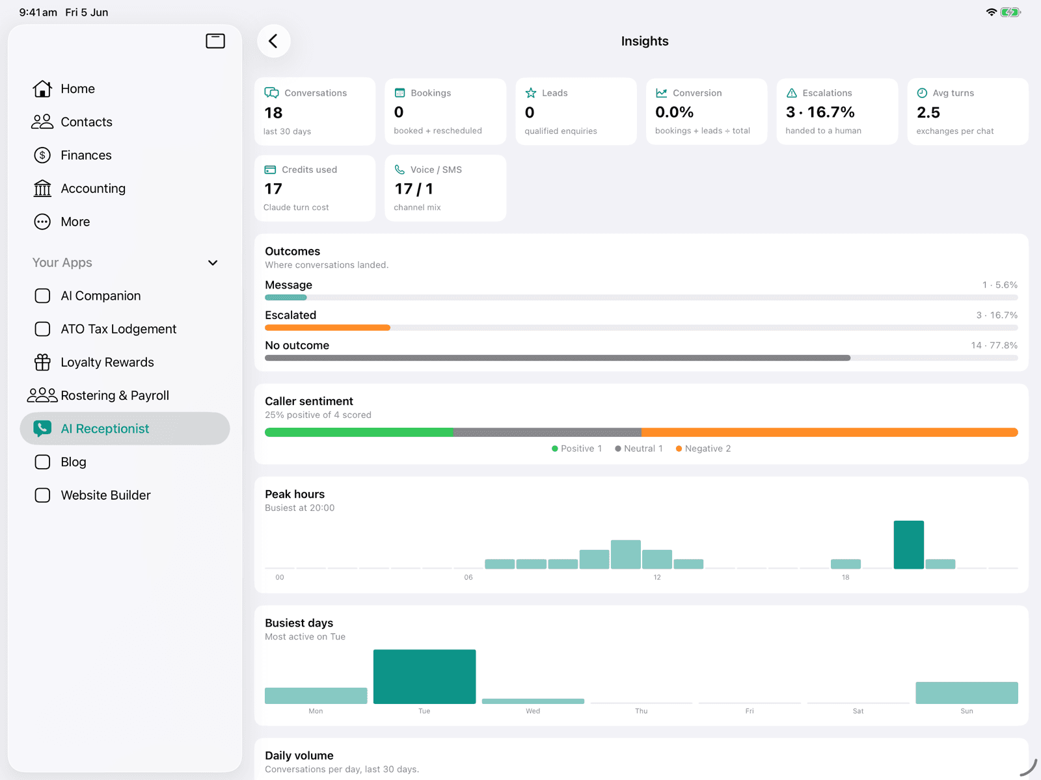Click the Escalations value 3 · 16.7%
The width and height of the screenshot is (1041, 780).
820,112
